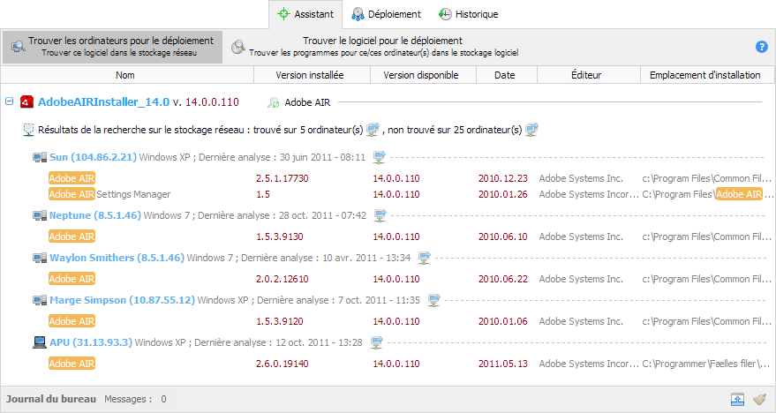776x413 pixels.
Task: Click the journal expand panel icon
Action: coord(737,399)
